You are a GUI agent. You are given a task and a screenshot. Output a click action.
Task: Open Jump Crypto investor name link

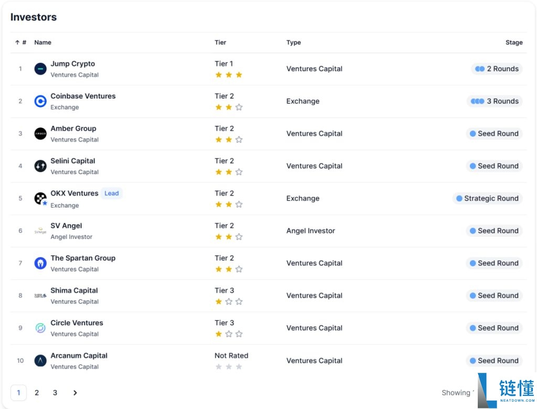click(72, 64)
